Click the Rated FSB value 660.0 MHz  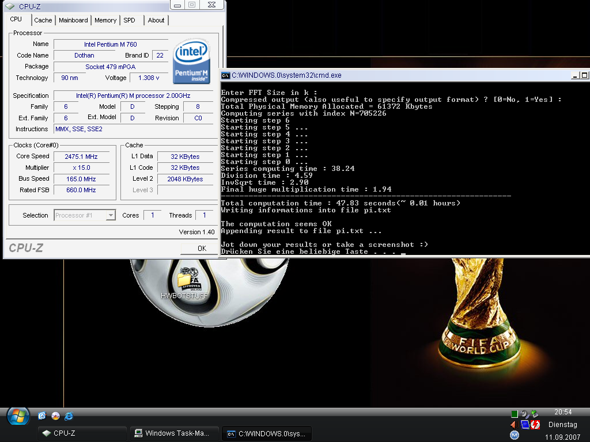tap(81, 190)
